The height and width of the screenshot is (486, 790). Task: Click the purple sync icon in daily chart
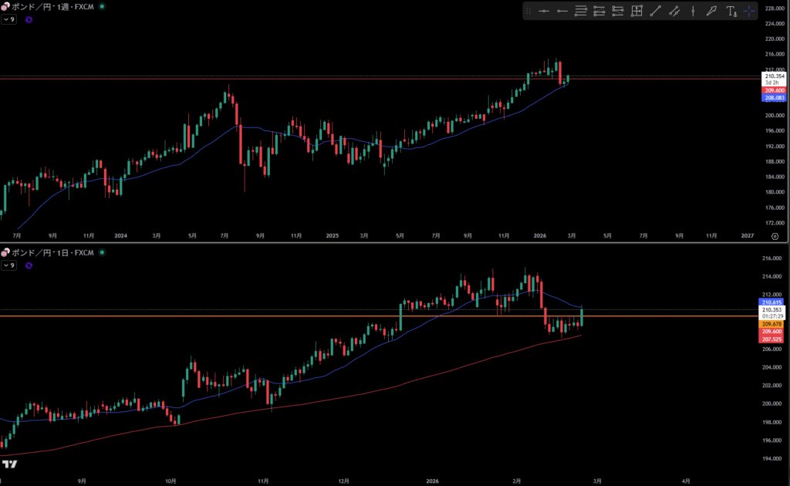pos(29,265)
